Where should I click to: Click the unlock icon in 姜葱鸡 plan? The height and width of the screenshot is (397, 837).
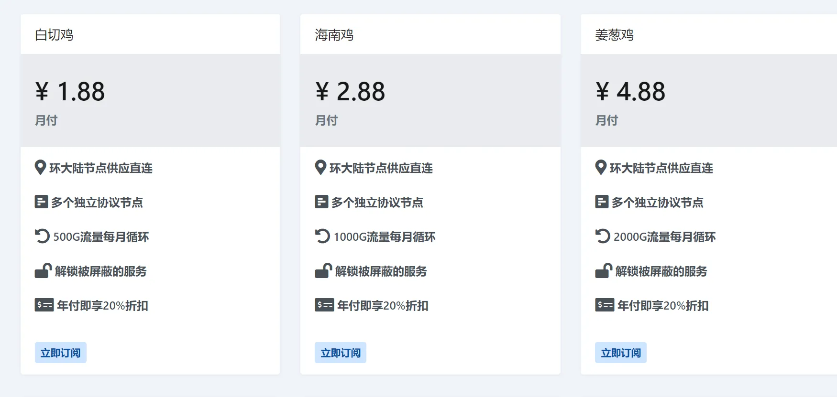tap(604, 271)
